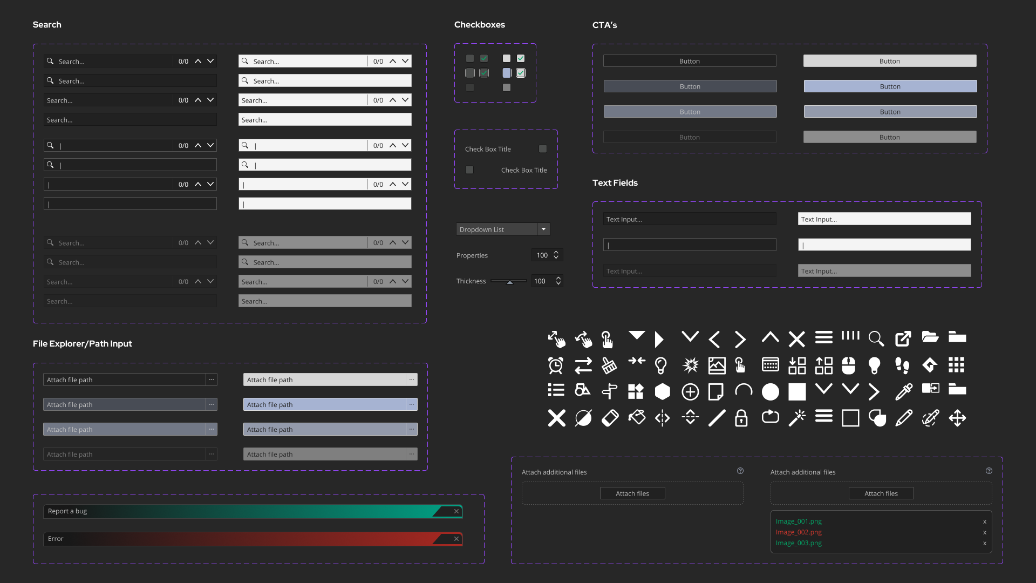Click the alarm clock icon
Screen dimensions: 1036x583
tap(556, 365)
